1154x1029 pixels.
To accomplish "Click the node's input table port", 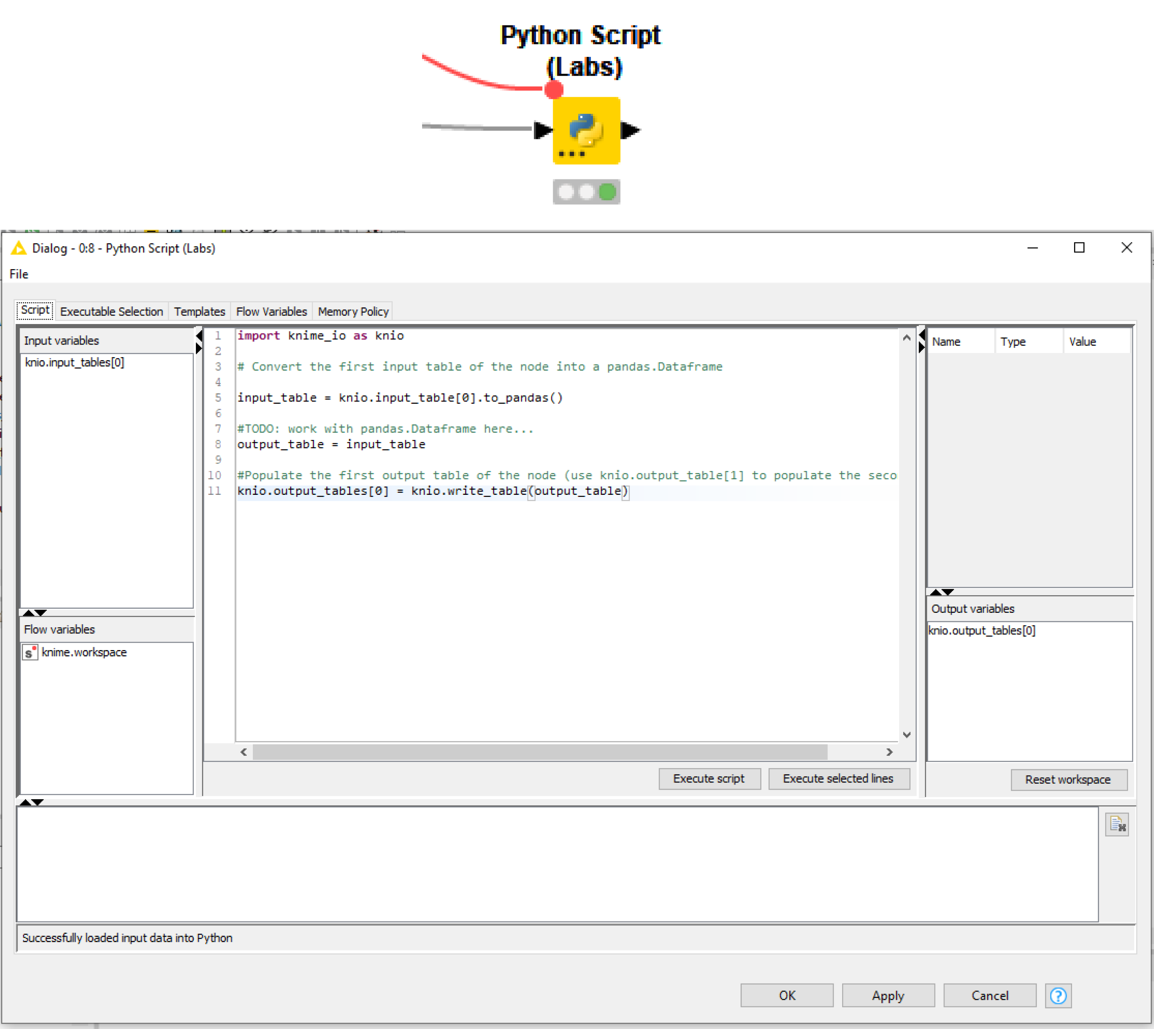I will tap(543, 130).
